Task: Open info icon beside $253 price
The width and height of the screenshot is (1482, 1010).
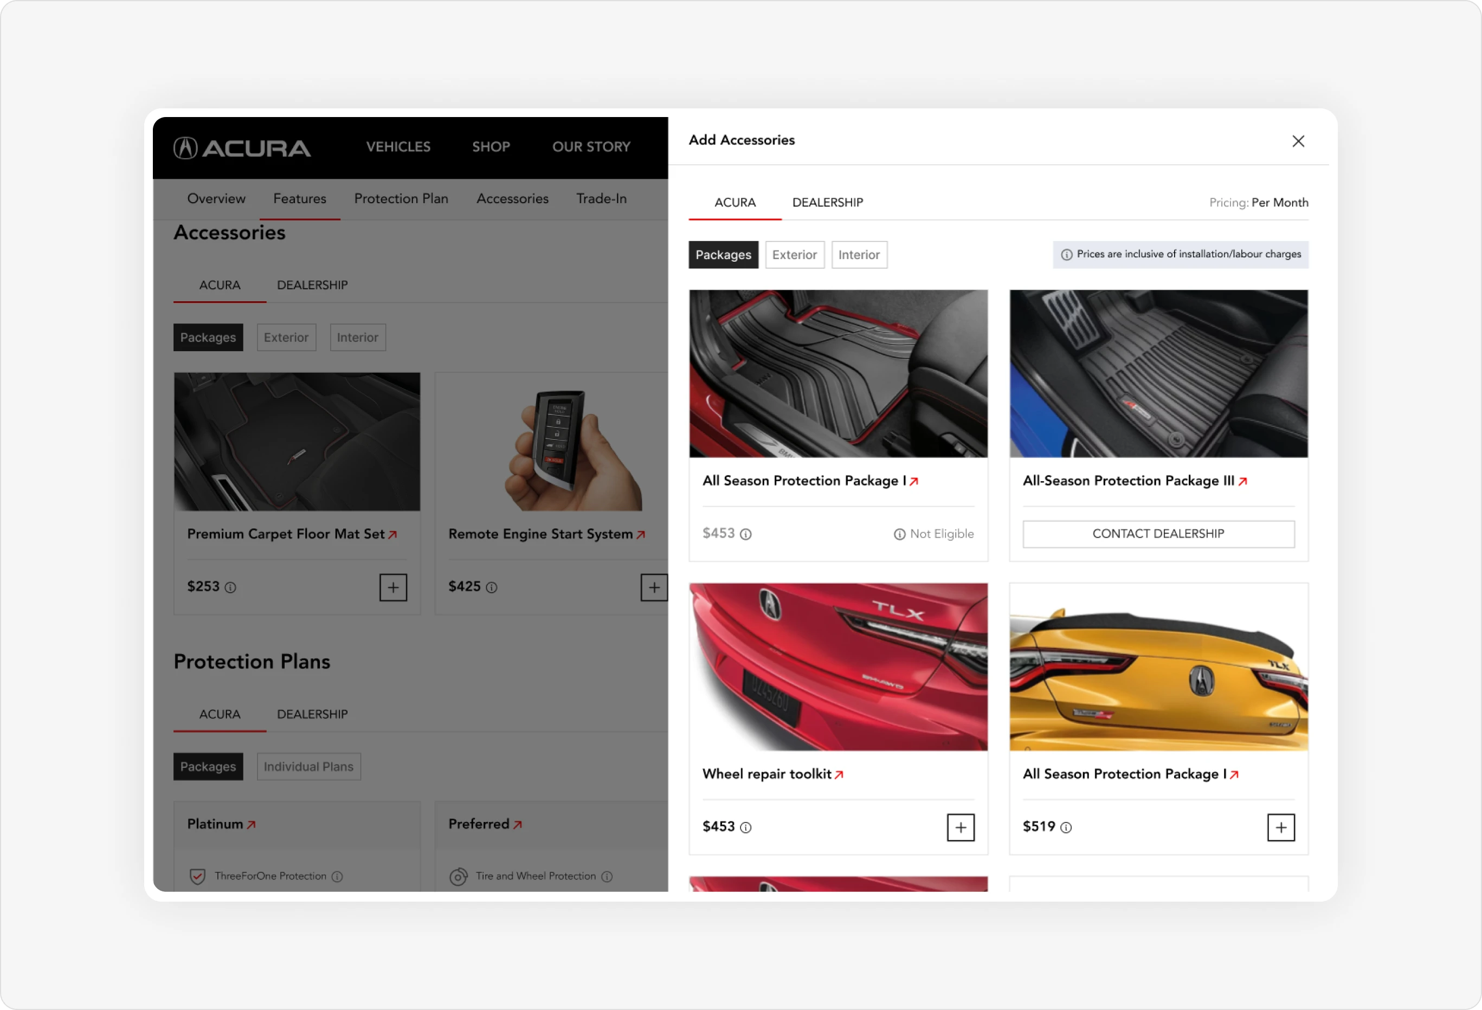Action: coord(230,588)
